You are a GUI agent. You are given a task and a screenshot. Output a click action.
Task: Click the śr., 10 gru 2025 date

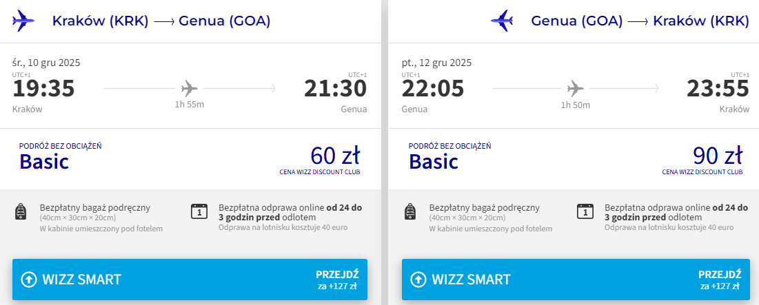pos(46,63)
